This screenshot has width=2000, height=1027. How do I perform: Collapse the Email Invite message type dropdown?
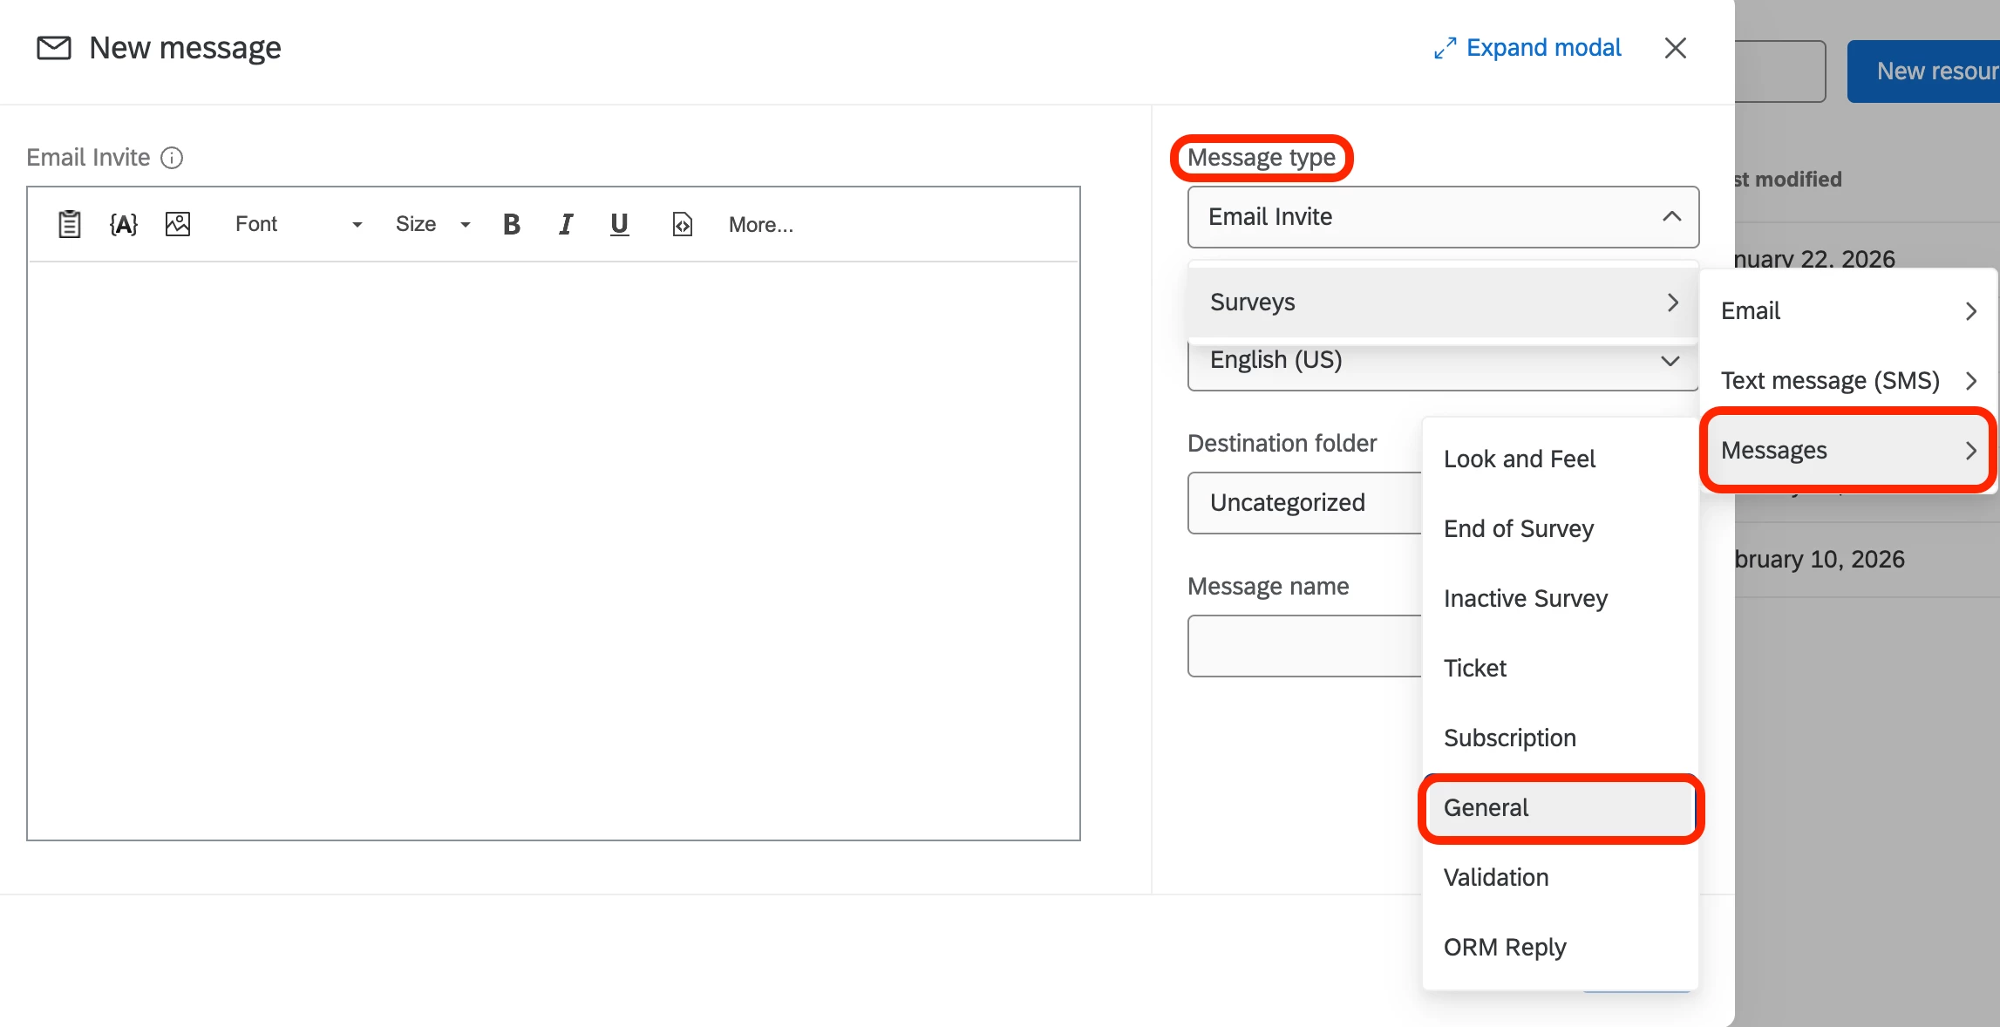coord(1443,217)
